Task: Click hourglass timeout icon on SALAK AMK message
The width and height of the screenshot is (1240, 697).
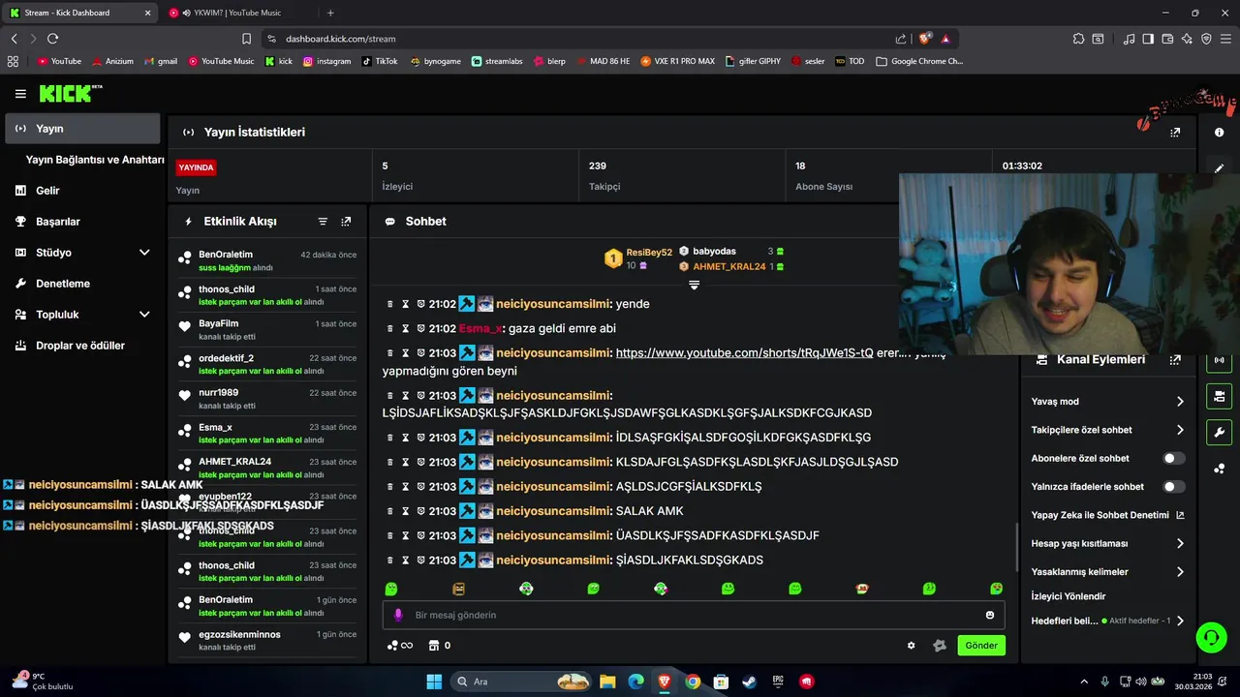Action: (406, 511)
